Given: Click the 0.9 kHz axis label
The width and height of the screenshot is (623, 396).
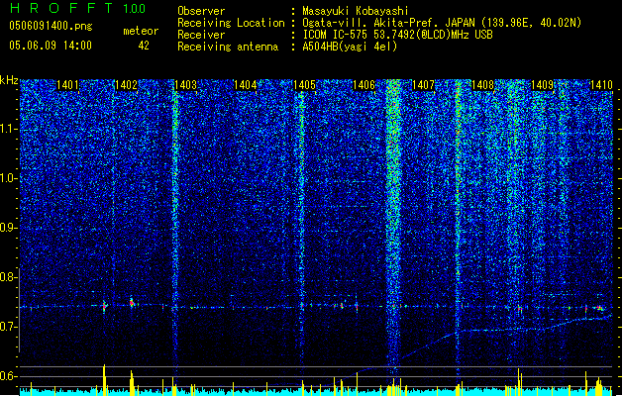Looking at the screenshot, I should [9, 228].
